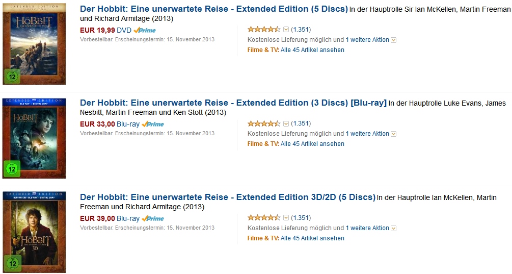Screen dimensions: 512x274
Task: Click Prime logo on the 3D/2D edition listing
Action: tap(153, 218)
